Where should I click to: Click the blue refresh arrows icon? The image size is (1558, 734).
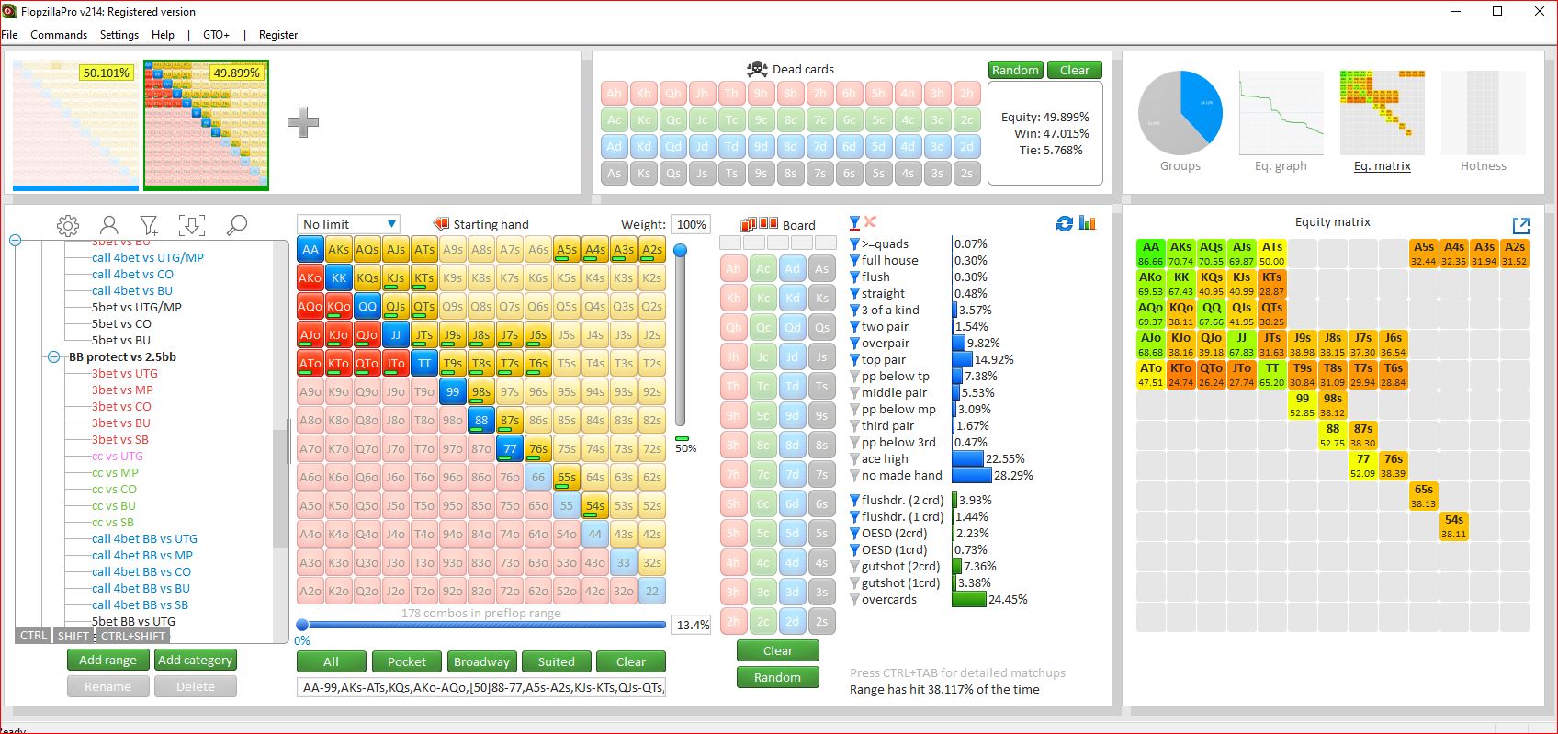click(1065, 223)
